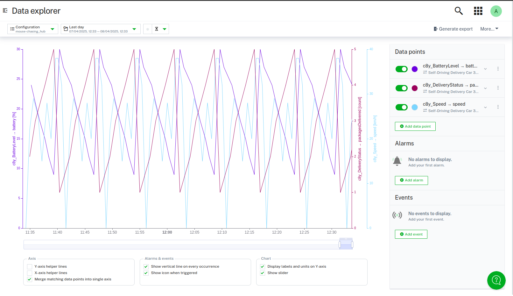This screenshot has width=513, height=296.
Task: Click the realtime dot button in toolbar
Action: coord(147,29)
